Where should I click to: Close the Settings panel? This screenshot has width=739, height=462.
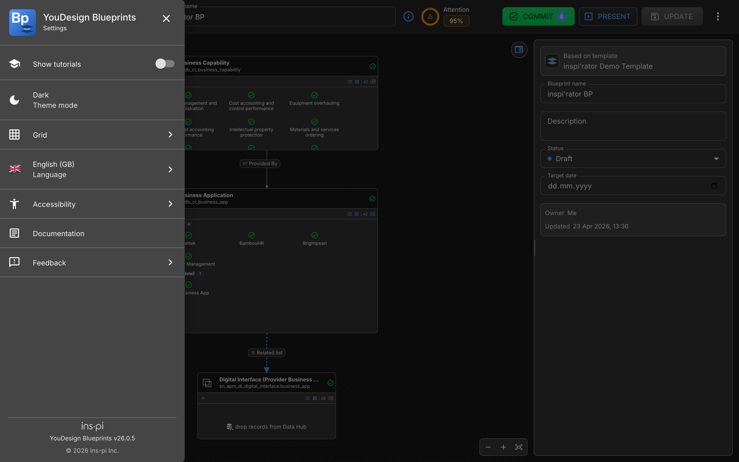(x=166, y=19)
